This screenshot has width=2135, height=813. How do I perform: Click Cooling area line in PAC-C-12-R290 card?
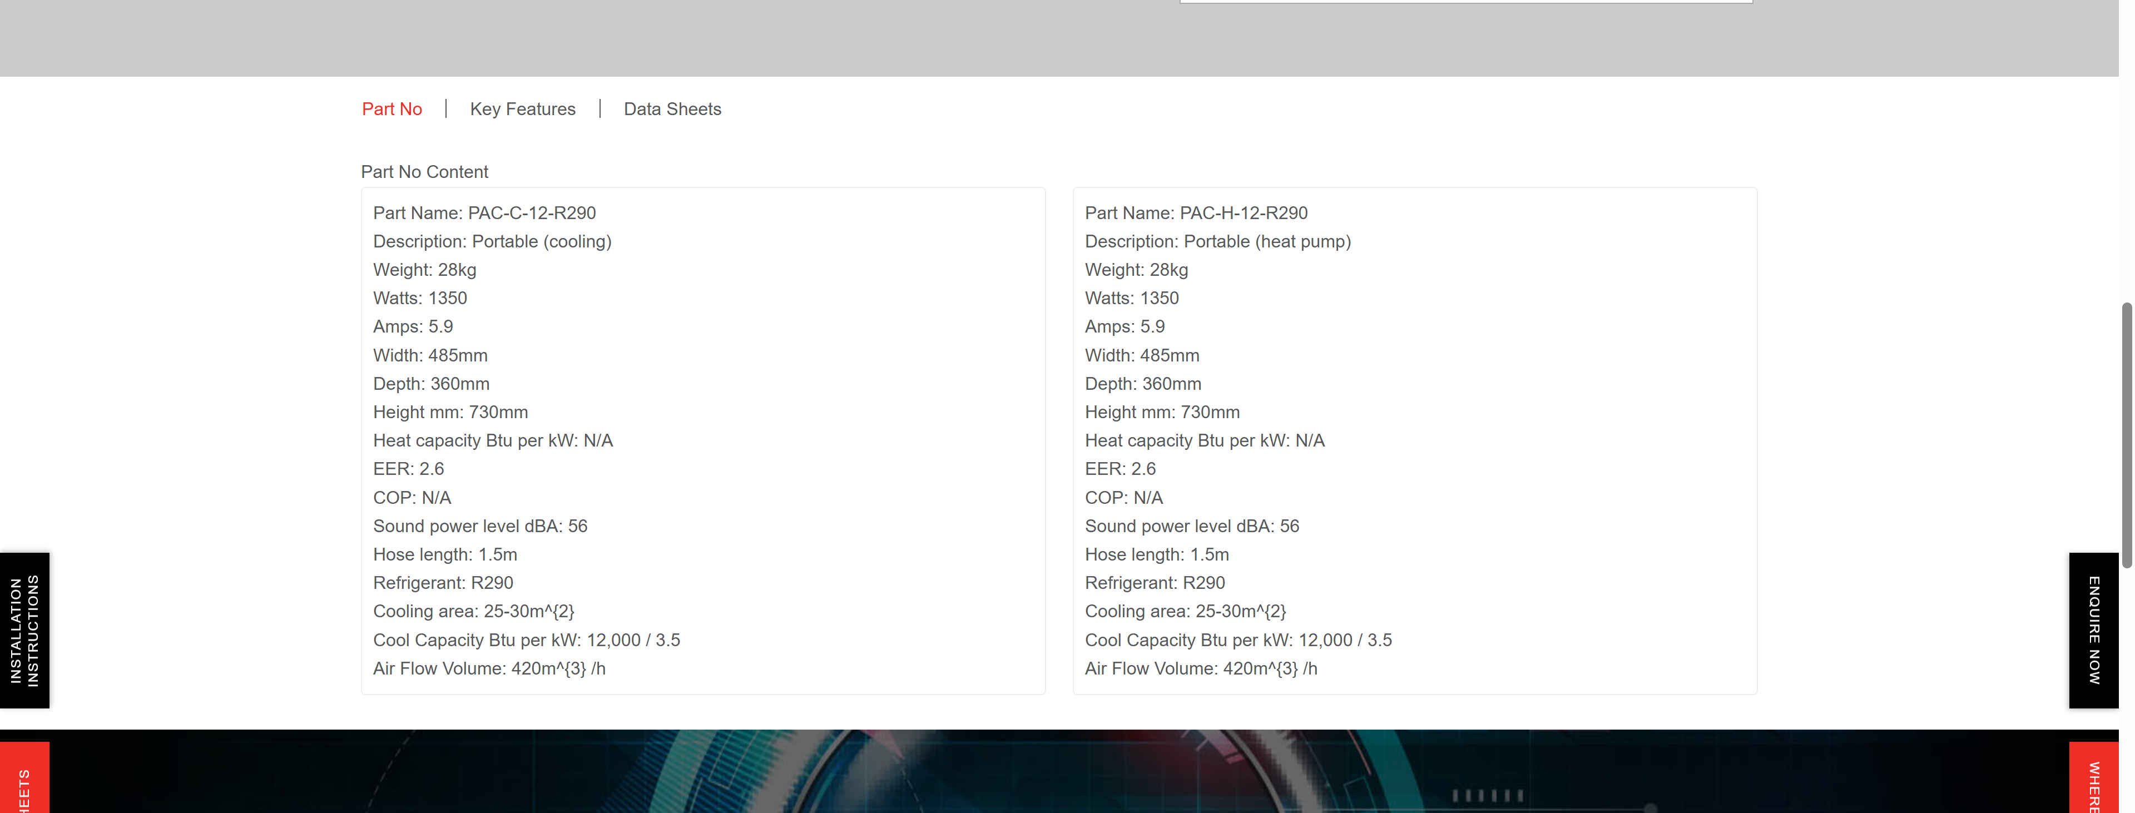click(473, 612)
